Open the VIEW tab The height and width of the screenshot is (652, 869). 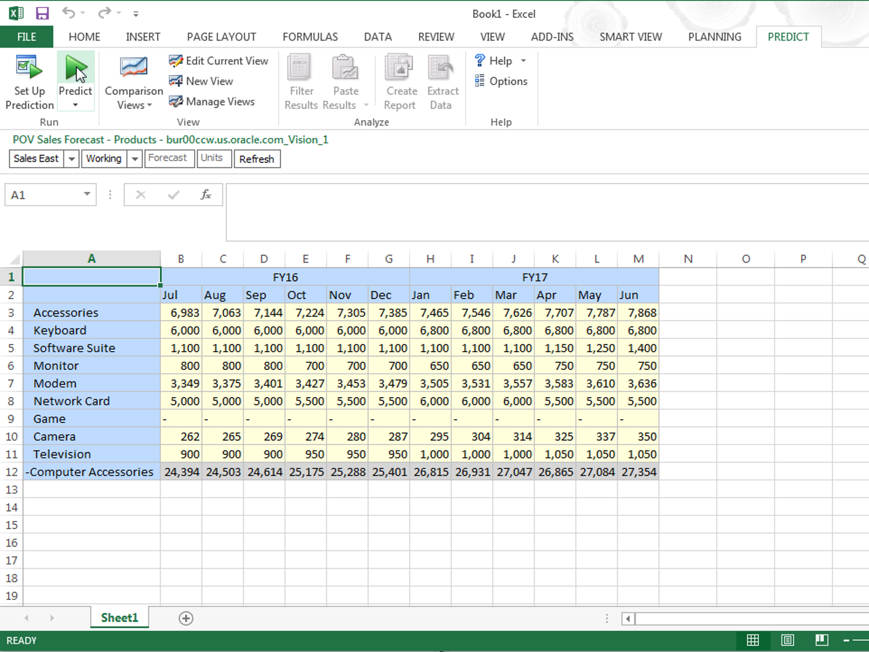[x=492, y=37]
